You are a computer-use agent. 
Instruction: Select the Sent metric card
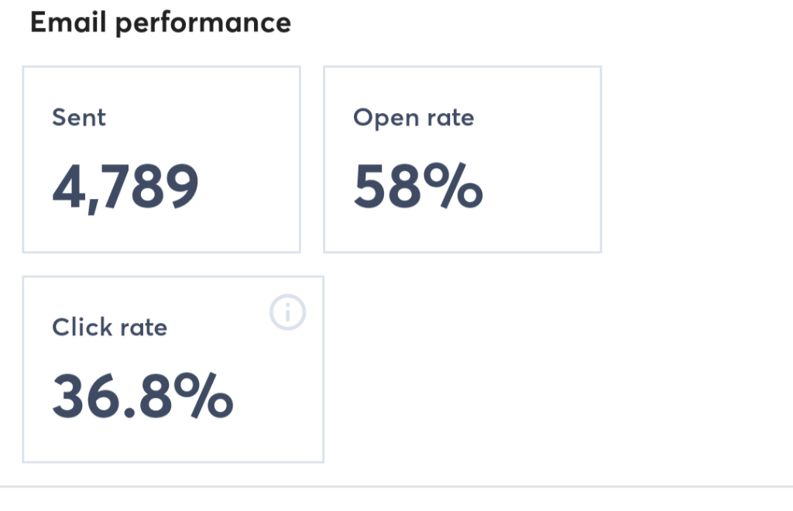(x=161, y=159)
